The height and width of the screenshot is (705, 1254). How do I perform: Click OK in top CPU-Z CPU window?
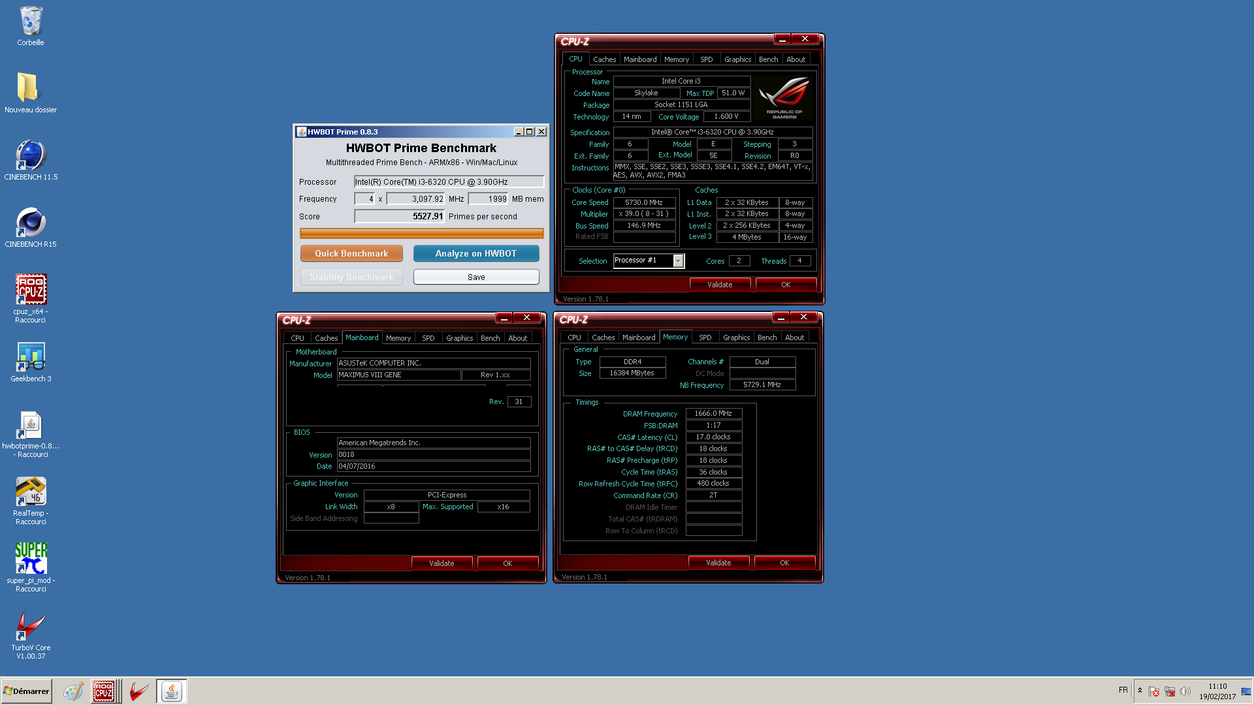tap(786, 285)
